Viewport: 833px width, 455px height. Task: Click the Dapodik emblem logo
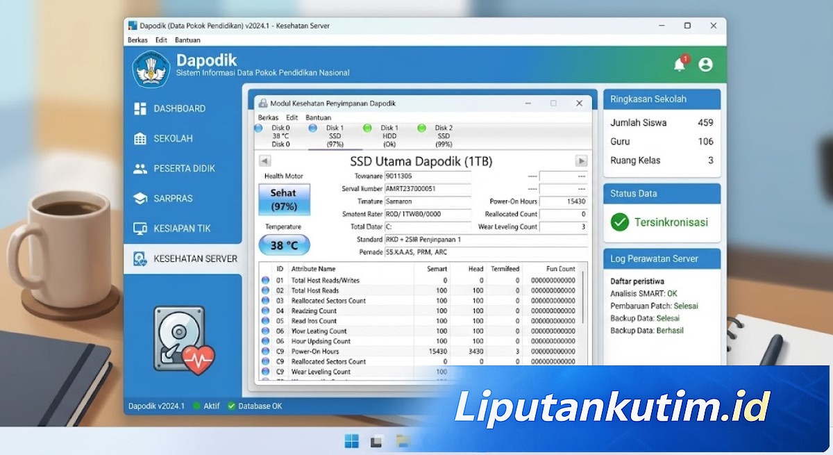(151, 68)
